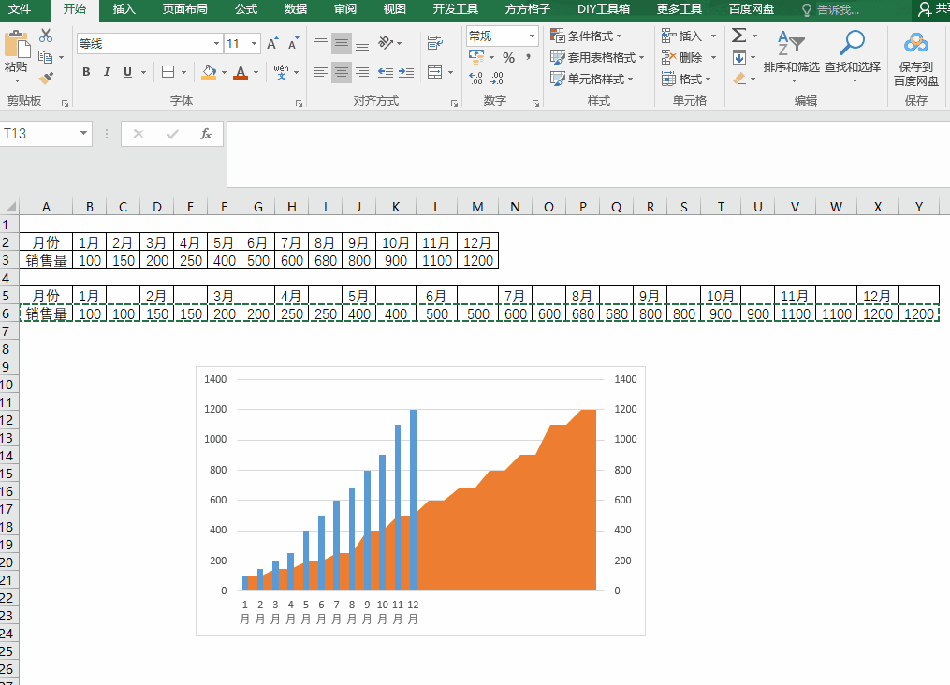950x685 pixels.
Task: Switch to the Formulas (公式) tab
Action: [246, 9]
